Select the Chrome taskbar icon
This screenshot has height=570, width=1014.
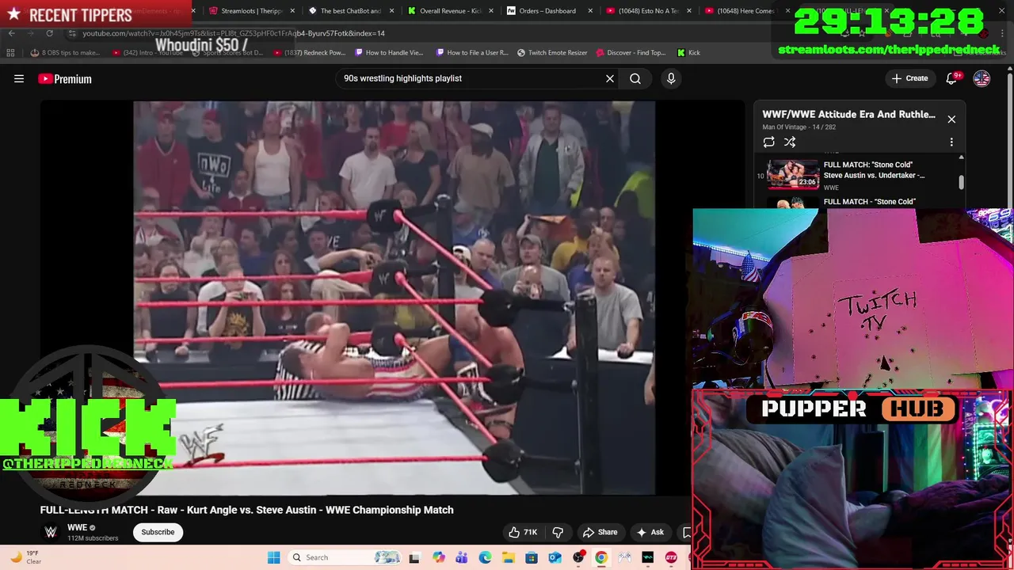(601, 557)
